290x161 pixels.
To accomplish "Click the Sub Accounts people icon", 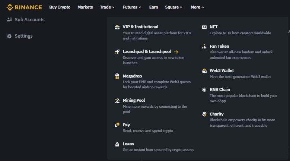I will point(9,19).
